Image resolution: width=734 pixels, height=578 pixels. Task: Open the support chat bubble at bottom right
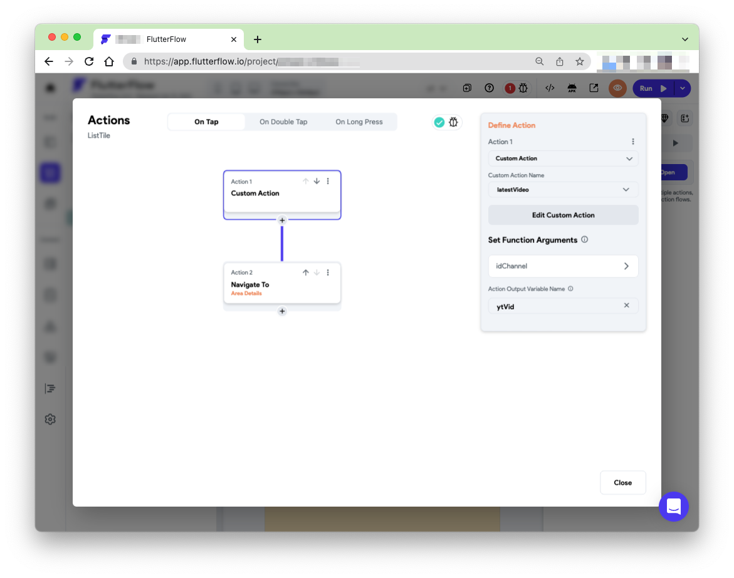click(x=674, y=507)
